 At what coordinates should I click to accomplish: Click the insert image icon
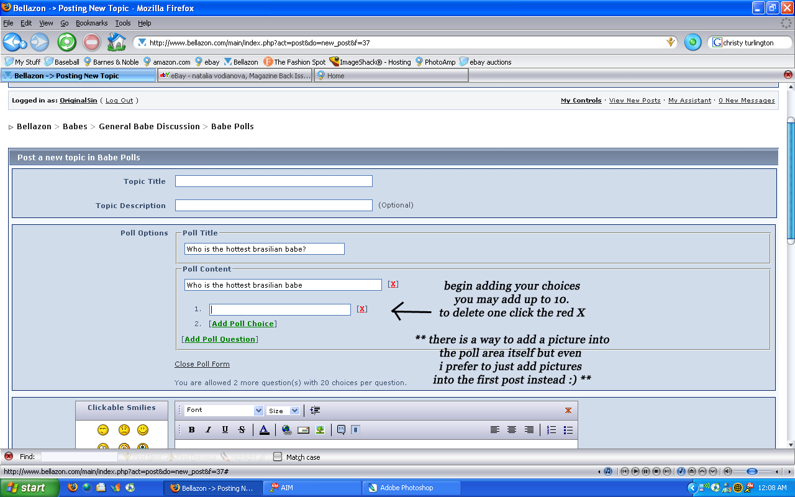320,430
